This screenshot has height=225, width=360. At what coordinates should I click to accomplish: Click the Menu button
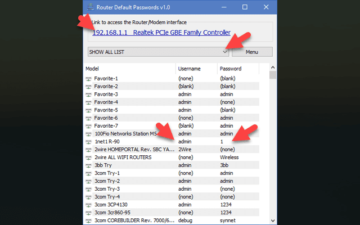pyautogui.click(x=252, y=52)
